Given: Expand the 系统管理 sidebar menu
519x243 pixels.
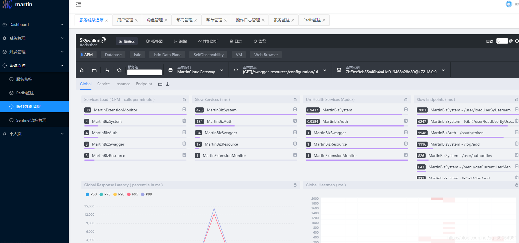Looking at the screenshot, I should pyautogui.click(x=34, y=38).
